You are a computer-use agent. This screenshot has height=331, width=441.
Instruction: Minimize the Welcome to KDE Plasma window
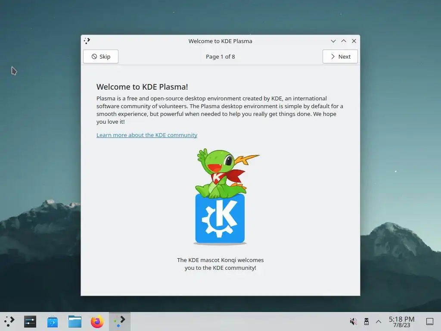[333, 41]
